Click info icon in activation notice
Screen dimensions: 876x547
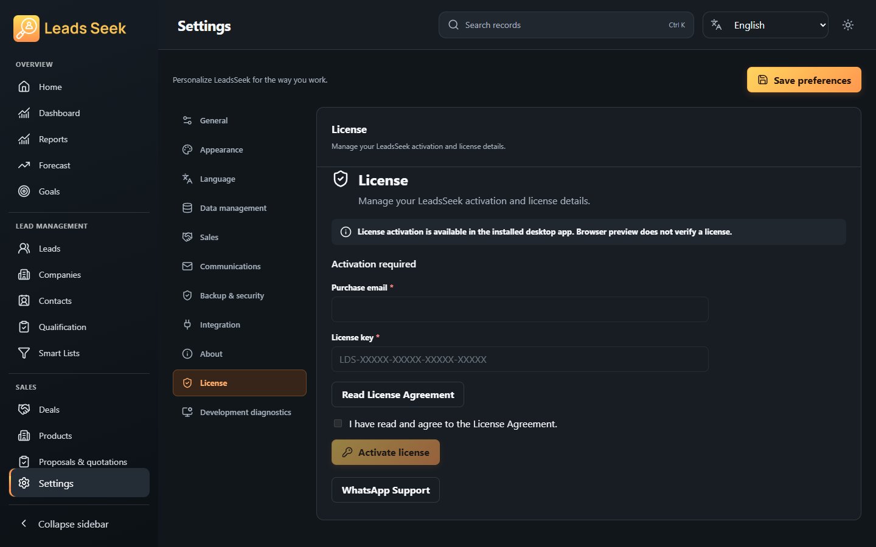pyautogui.click(x=346, y=232)
